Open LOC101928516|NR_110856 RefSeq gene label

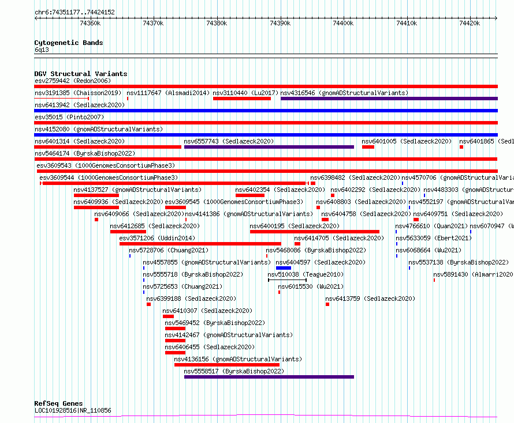(x=73, y=410)
